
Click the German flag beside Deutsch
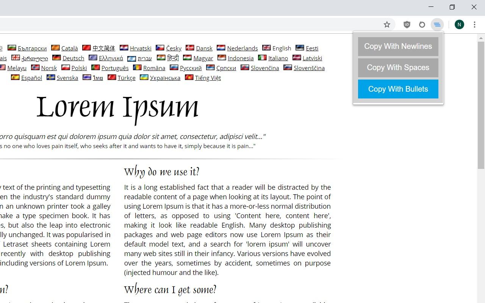point(57,58)
